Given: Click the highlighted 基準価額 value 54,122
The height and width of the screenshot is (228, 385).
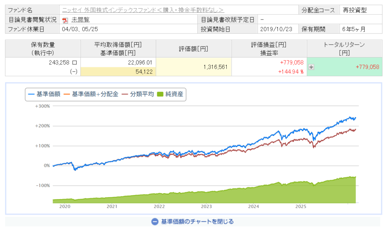Looking at the screenshot, I should tap(143, 71).
